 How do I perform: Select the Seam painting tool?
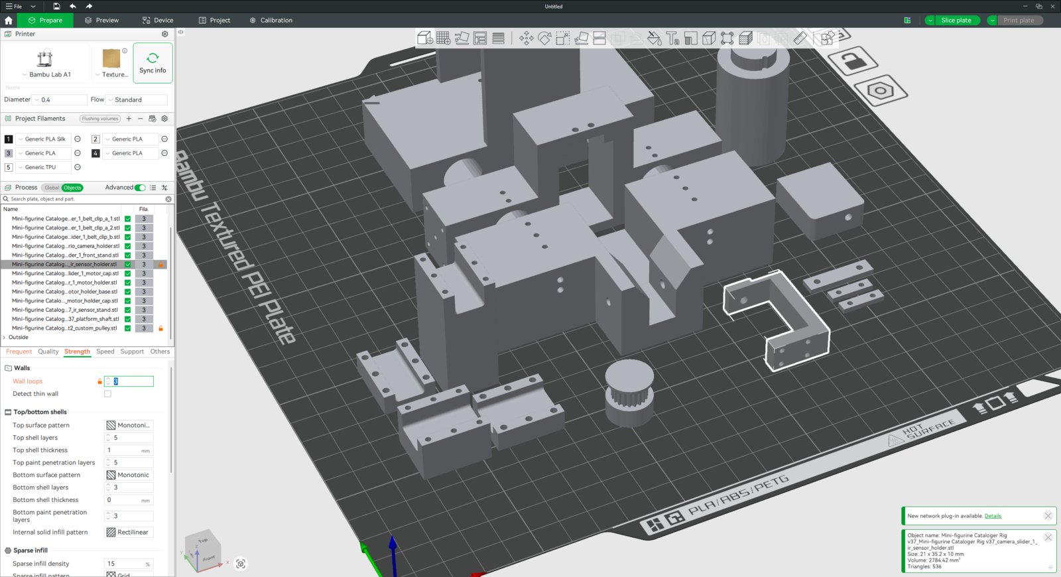coord(709,38)
